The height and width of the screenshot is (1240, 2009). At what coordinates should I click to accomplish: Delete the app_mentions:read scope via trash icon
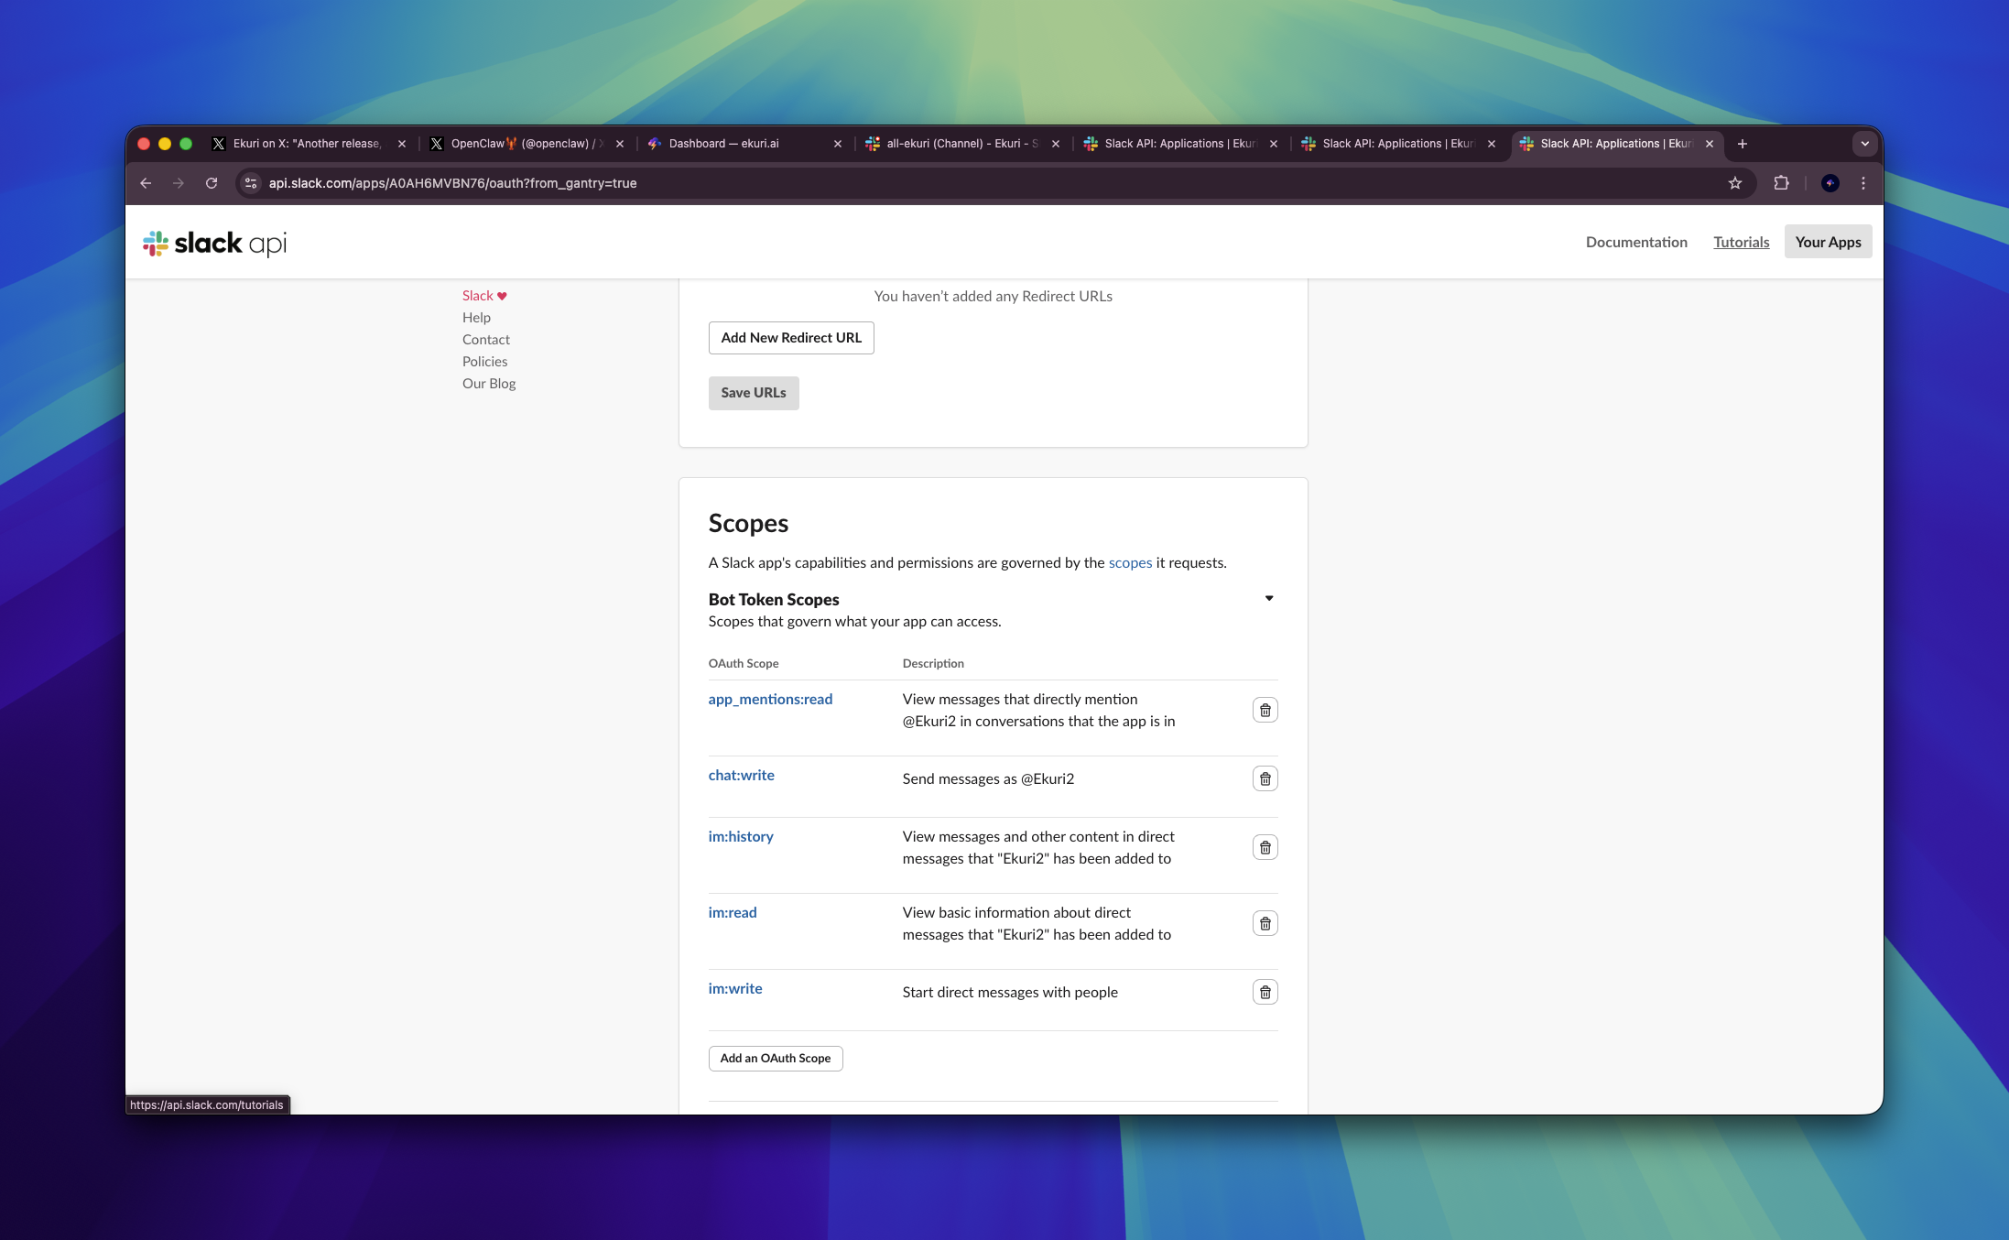coord(1265,710)
